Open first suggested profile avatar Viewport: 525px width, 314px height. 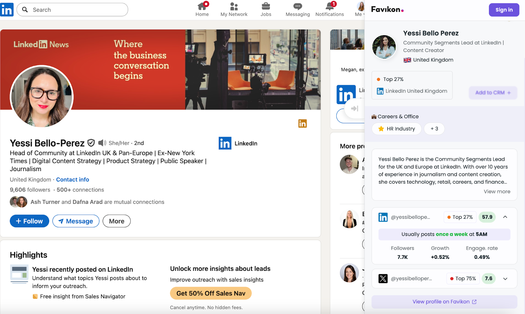click(349, 164)
